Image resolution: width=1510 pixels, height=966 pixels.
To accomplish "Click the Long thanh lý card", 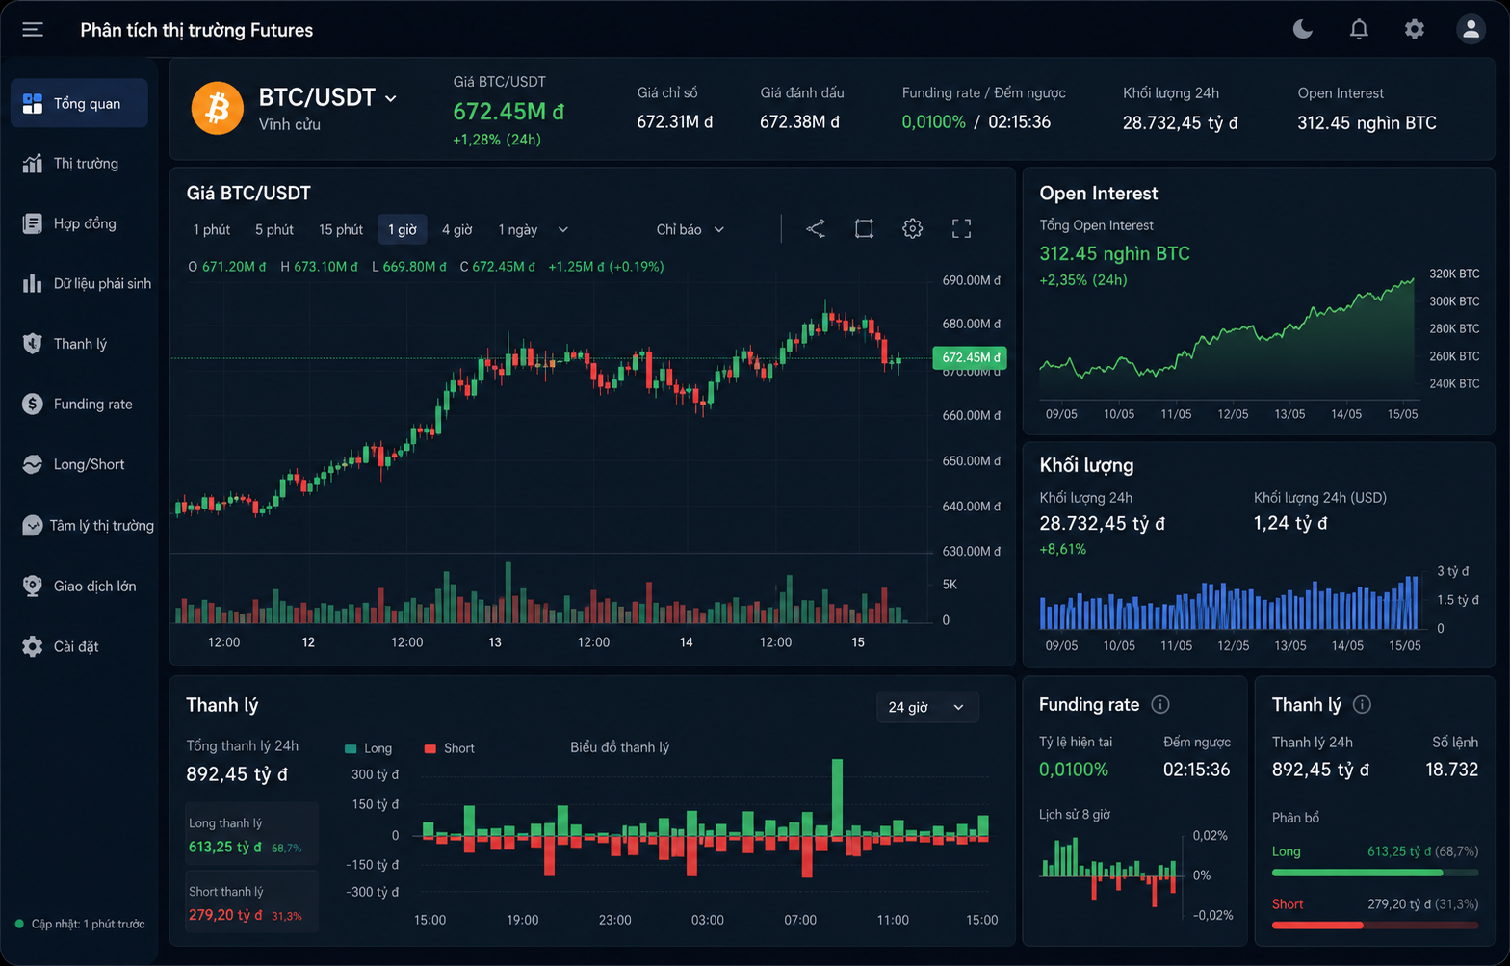I will [251, 835].
